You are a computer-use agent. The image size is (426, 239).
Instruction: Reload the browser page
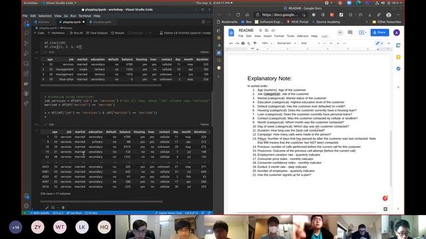click(238, 15)
